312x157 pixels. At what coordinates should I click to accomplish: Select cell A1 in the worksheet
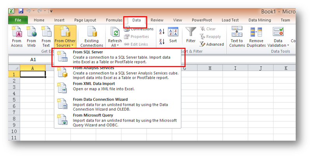[x=33, y=74]
